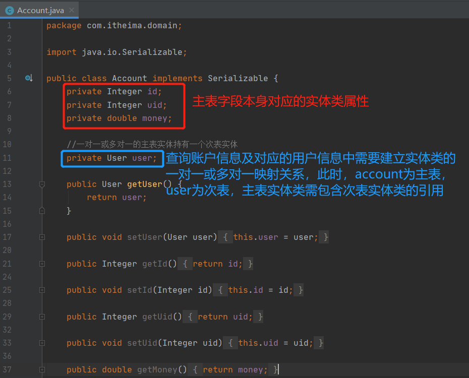
Task: Click class name 'Account' in declaration
Action: click(130, 78)
